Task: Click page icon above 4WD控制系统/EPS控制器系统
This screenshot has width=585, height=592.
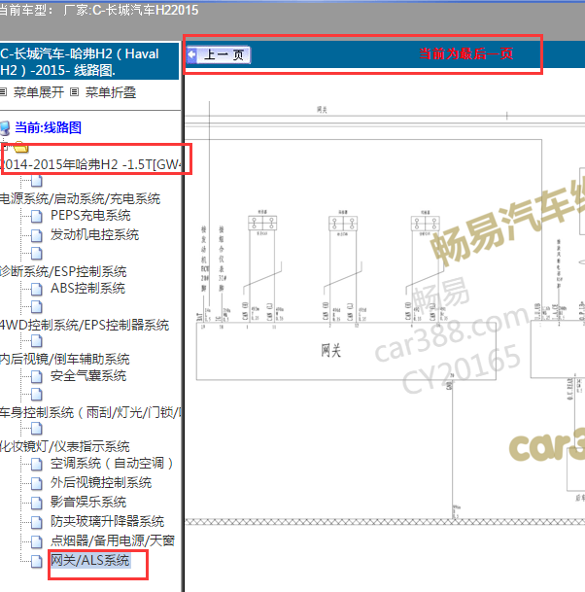Action: click(37, 307)
